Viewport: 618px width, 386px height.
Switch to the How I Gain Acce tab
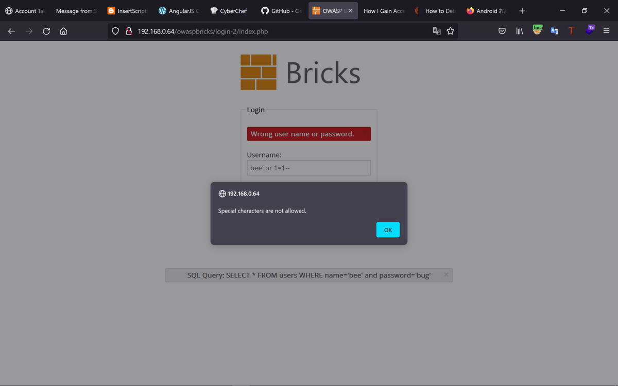(384, 11)
